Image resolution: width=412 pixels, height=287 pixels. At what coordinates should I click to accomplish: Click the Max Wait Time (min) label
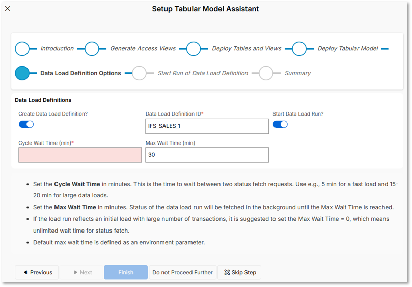coord(170,143)
